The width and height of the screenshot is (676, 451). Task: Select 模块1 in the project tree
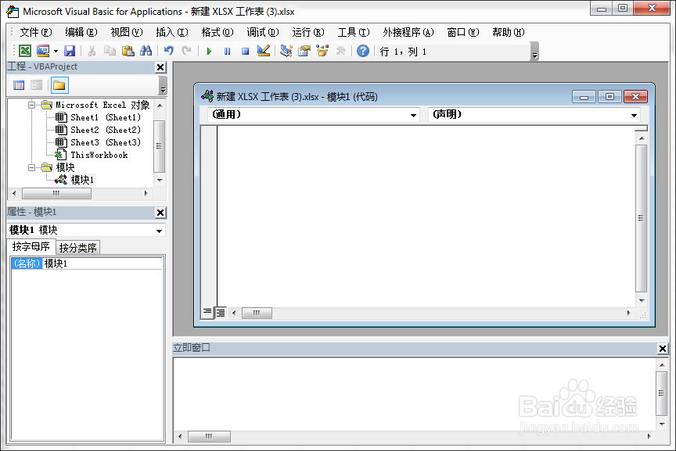click(x=82, y=180)
